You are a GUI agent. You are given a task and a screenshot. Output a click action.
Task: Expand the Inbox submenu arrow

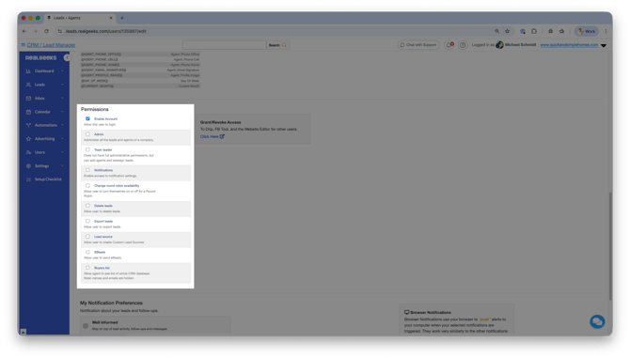point(62,99)
